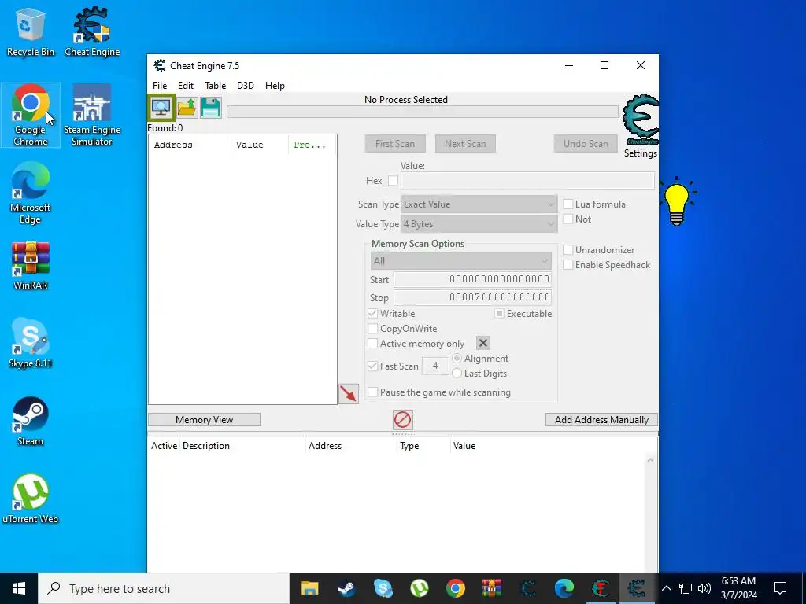Open File Explorer from taskbar
806x604 pixels.
click(x=310, y=588)
